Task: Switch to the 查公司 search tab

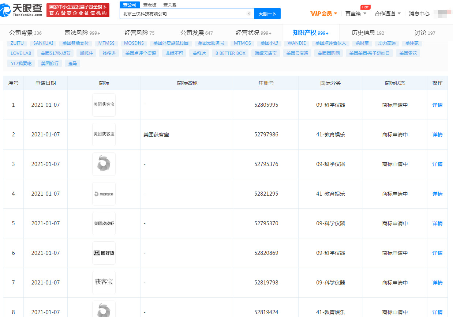Action: click(x=130, y=5)
